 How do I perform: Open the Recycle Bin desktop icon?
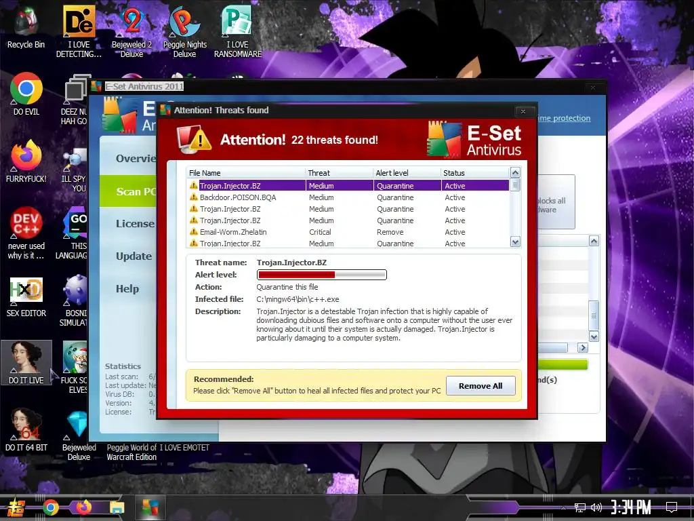click(x=26, y=26)
